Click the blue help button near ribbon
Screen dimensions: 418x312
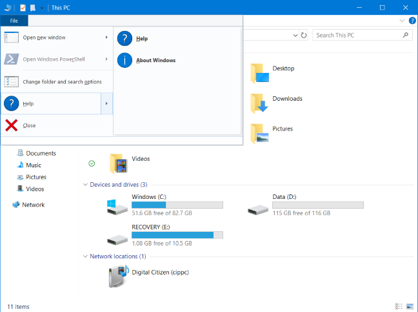click(412, 21)
